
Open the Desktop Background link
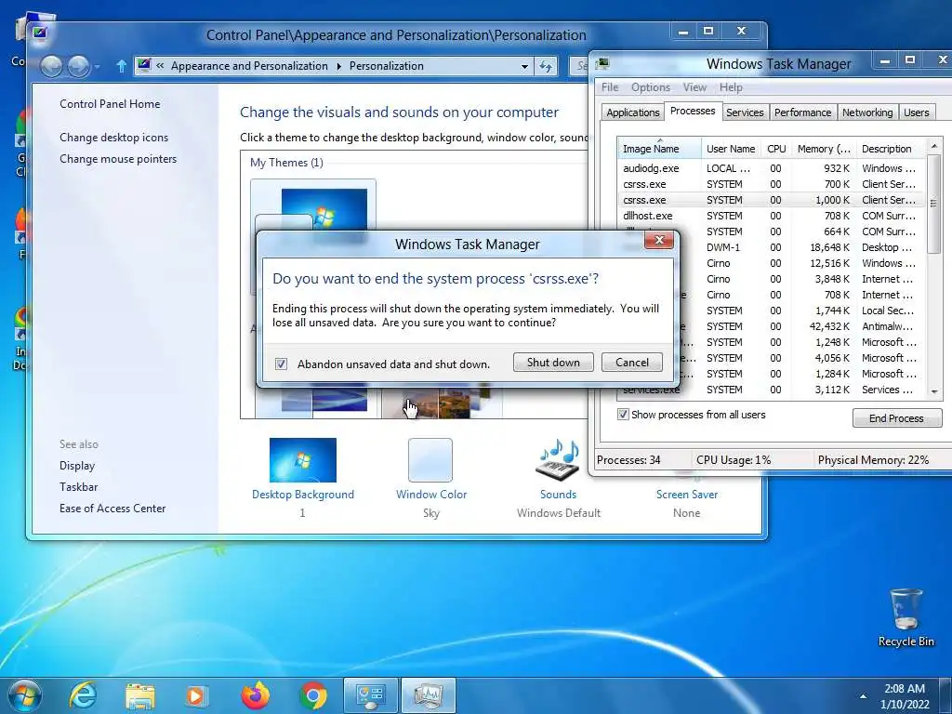(x=303, y=495)
